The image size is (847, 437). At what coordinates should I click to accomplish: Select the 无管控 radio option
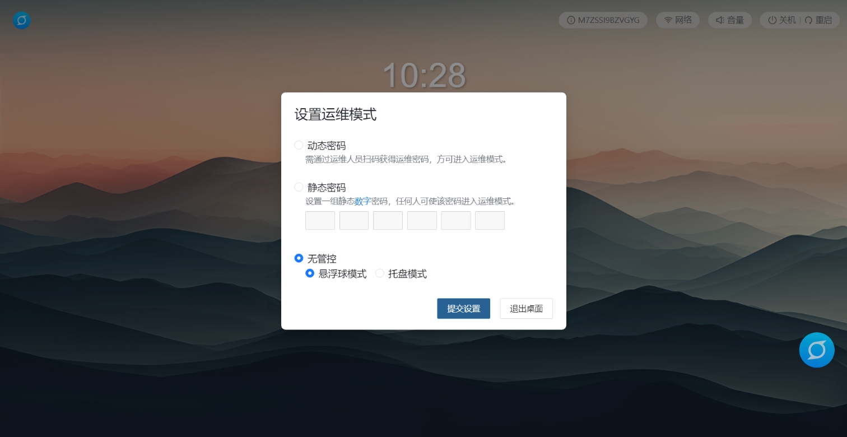pyautogui.click(x=299, y=258)
